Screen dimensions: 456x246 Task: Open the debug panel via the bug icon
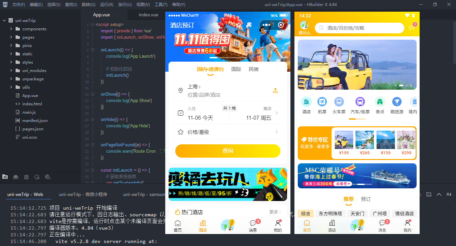(x=26, y=177)
